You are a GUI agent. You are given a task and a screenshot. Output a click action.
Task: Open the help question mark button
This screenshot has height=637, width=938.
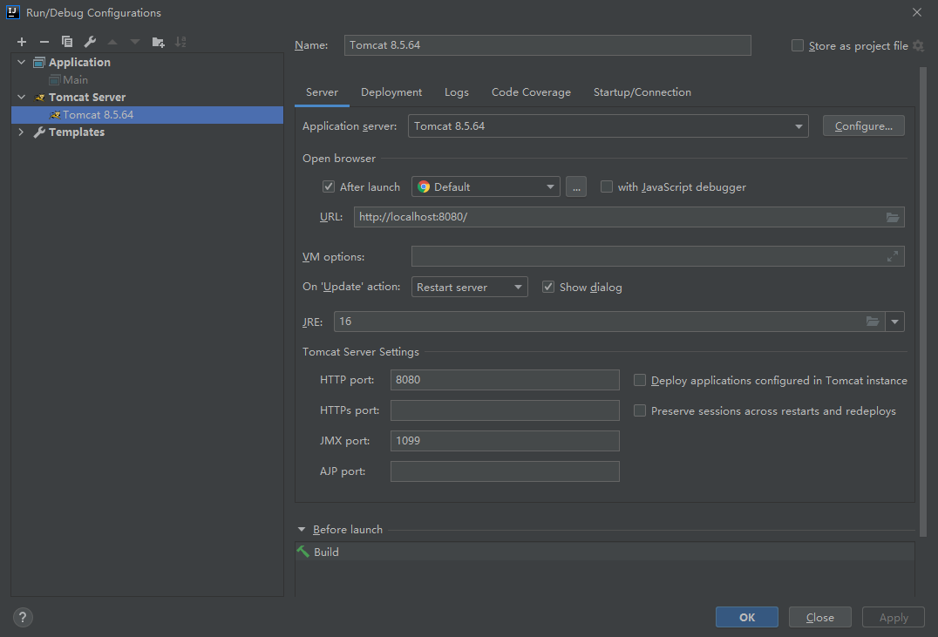(x=23, y=617)
